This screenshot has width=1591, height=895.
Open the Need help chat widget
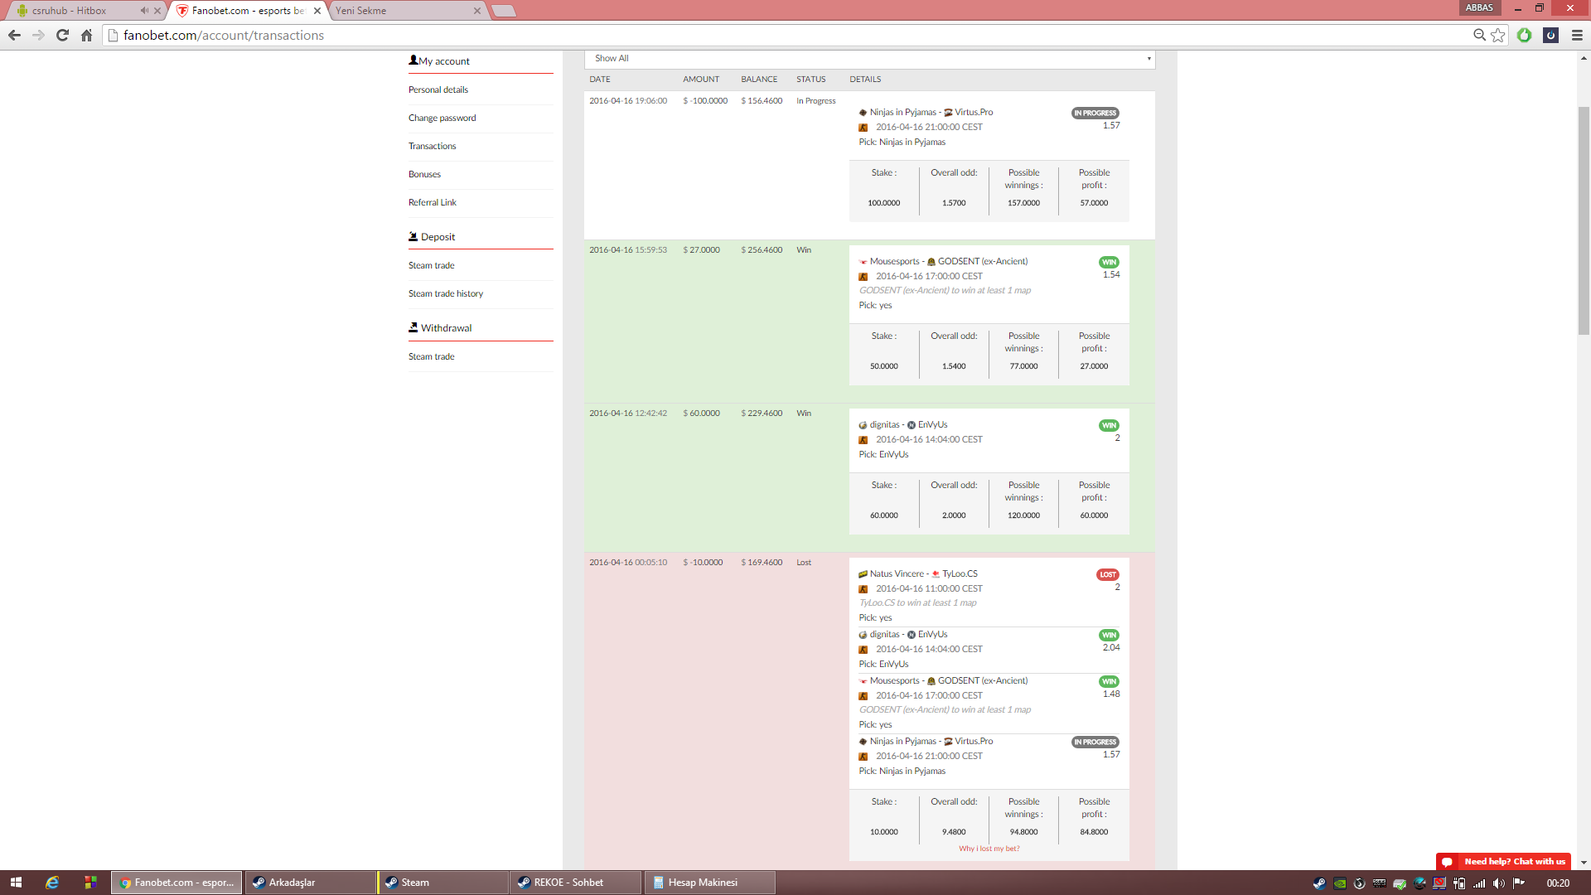click(1504, 861)
